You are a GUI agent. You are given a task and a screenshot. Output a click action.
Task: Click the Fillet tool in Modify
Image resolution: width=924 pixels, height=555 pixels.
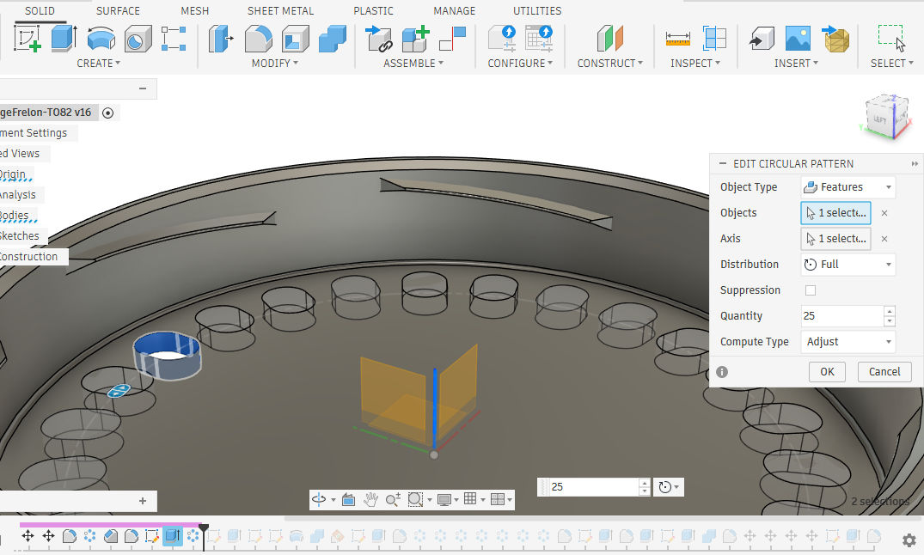click(259, 39)
